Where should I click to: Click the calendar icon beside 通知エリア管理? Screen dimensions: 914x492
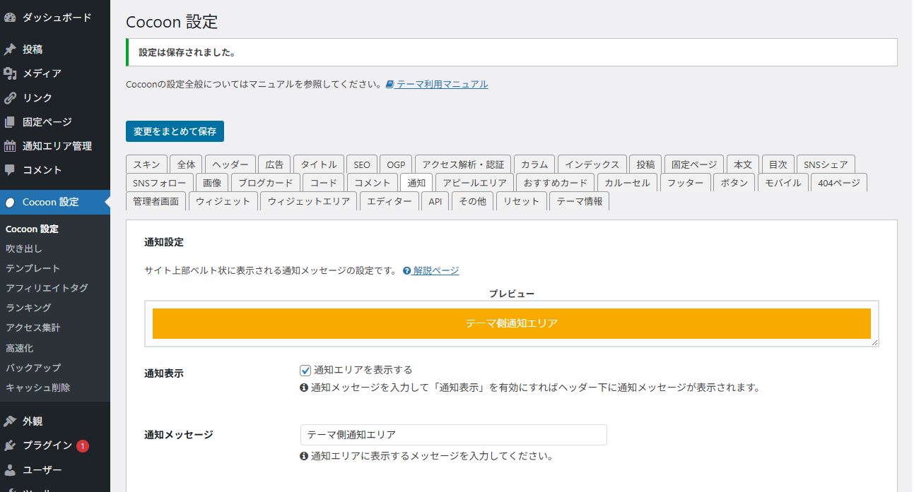coord(10,146)
